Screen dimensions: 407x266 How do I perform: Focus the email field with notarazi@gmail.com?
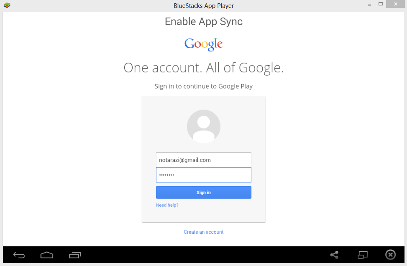pos(203,160)
